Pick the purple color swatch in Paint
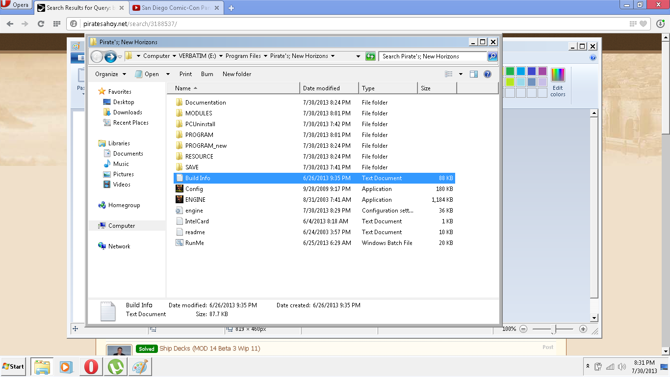Image resolution: width=670 pixels, height=377 pixels. click(542, 71)
